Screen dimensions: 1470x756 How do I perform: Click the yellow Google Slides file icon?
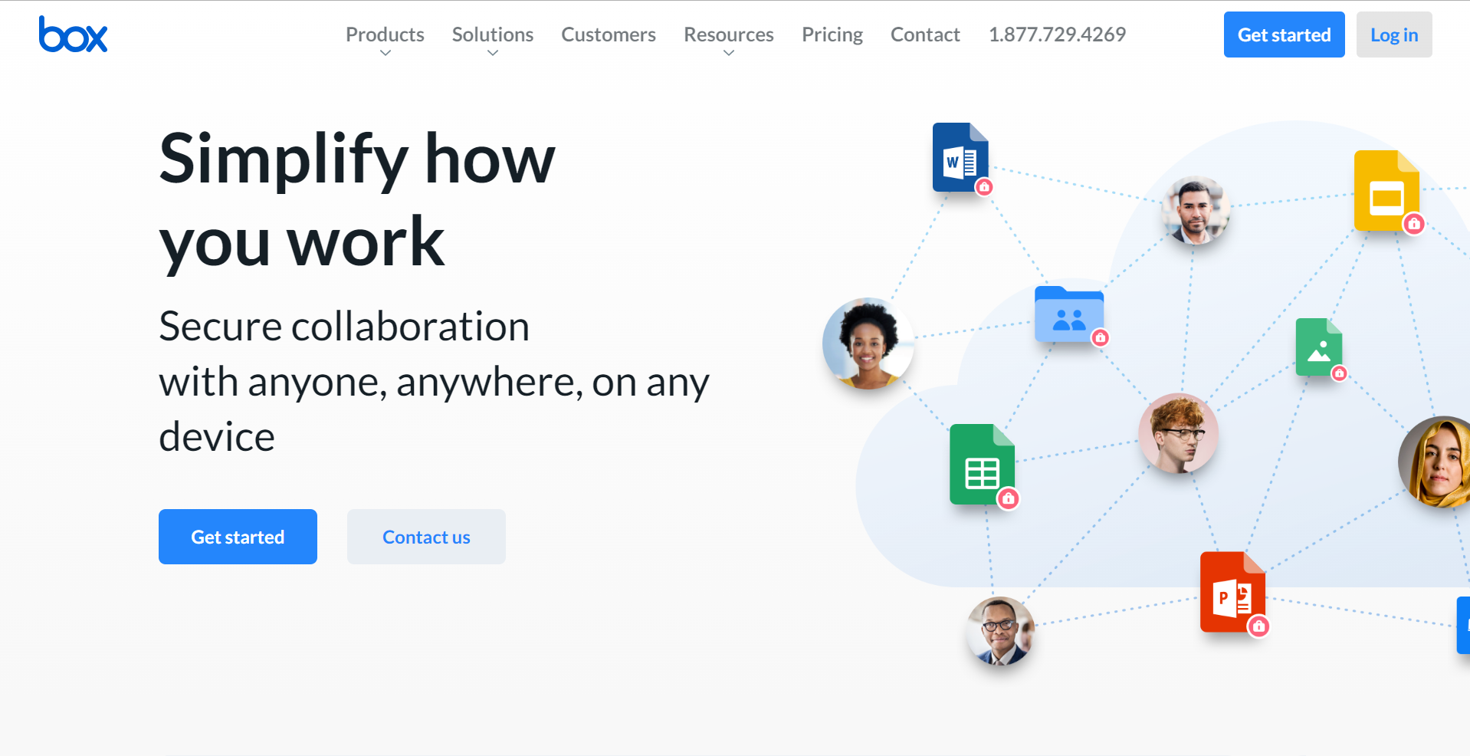point(1386,191)
